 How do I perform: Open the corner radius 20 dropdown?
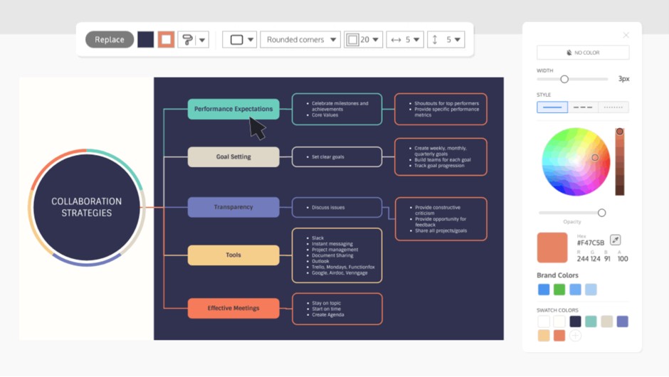(x=364, y=40)
